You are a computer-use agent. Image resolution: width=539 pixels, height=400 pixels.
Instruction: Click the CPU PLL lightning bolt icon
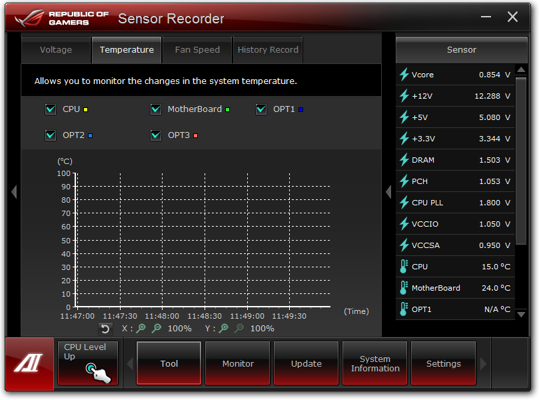[404, 202]
